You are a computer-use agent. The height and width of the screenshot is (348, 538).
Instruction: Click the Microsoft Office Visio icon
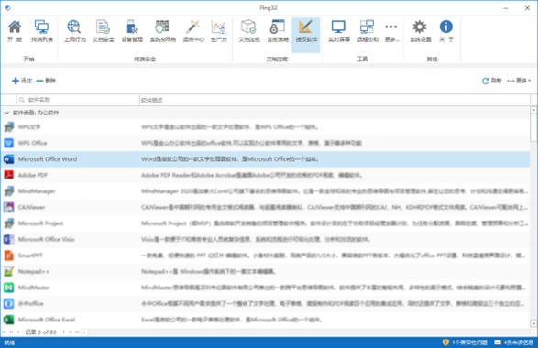click(x=8, y=239)
